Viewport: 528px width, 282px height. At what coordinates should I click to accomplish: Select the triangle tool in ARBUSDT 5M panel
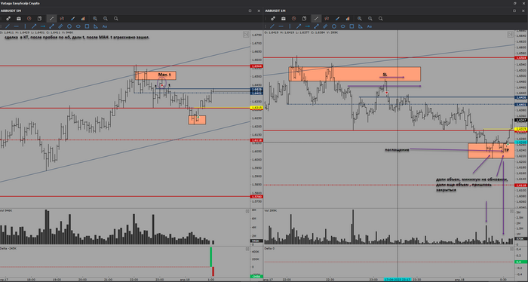[96, 26]
